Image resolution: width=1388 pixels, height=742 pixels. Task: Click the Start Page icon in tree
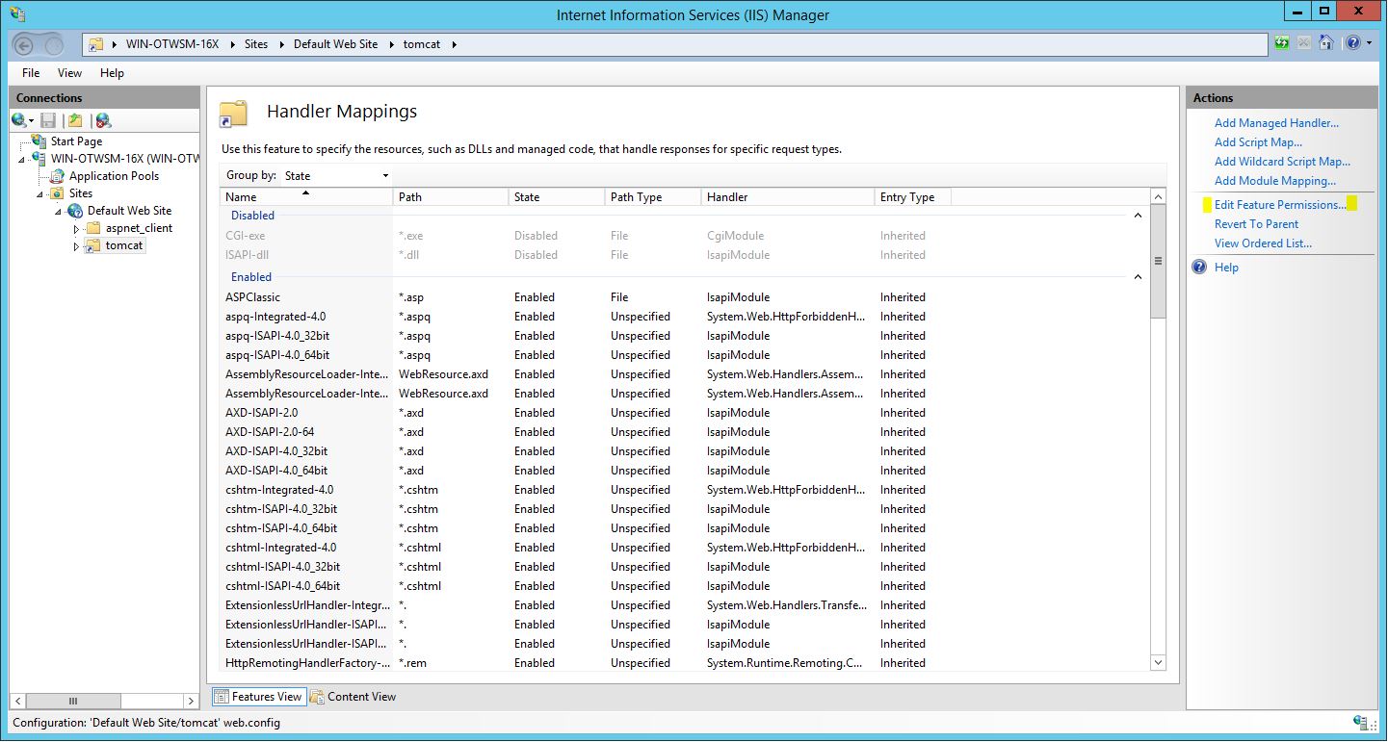click(39, 141)
